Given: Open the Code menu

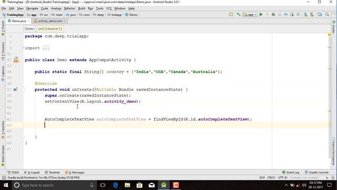Looking at the screenshot, I should pyautogui.click(x=44, y=8).
